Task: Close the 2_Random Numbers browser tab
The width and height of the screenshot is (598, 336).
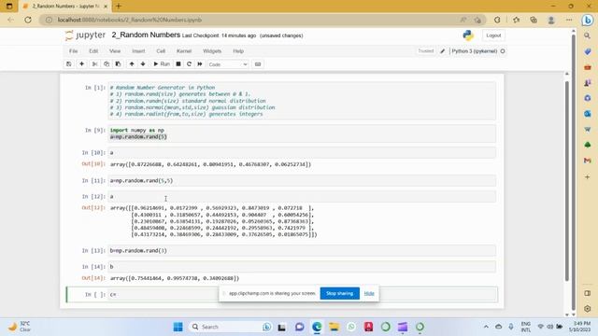Action: 106,7
